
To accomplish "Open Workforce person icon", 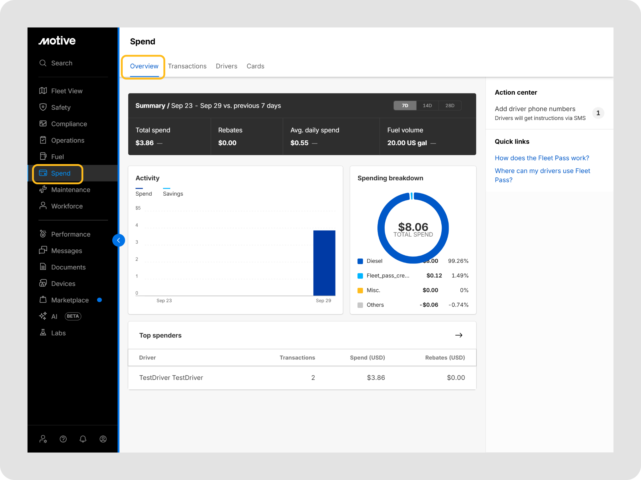I will pos(43,206).
